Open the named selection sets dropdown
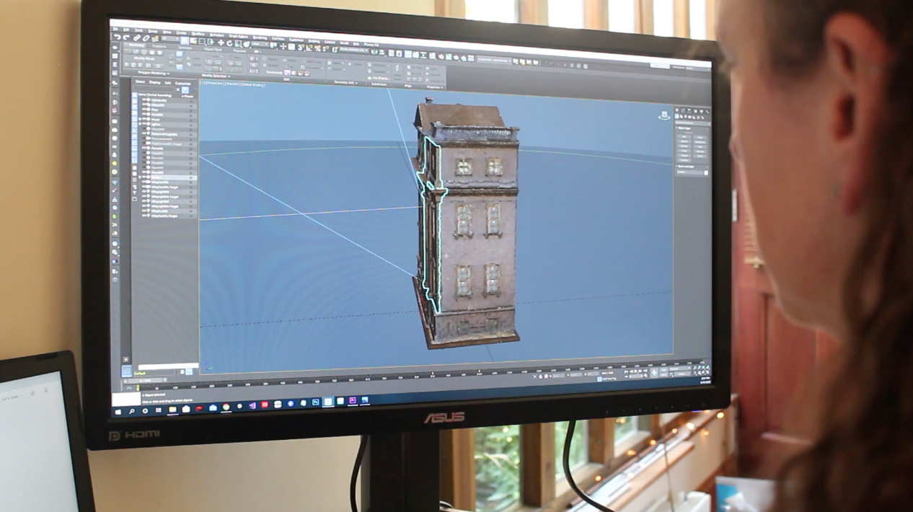 point(353,50)
